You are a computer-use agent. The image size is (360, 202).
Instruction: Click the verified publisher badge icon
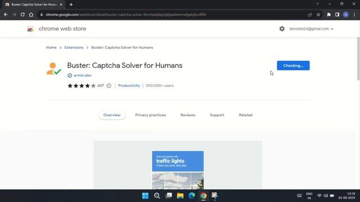click(70, 75)
